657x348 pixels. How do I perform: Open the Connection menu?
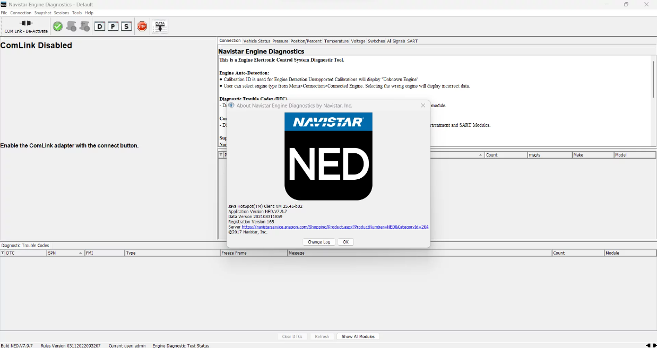pyautogui.click(x=21, y=12)
